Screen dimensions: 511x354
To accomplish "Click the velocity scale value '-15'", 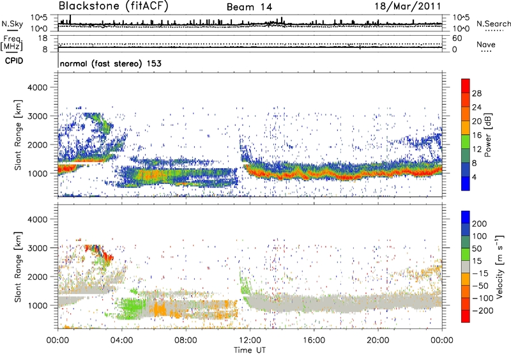I will [x=480, y=273].
